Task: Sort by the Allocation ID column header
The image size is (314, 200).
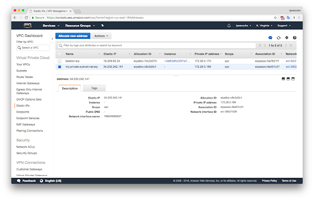Action: click(x=142, y=54)
